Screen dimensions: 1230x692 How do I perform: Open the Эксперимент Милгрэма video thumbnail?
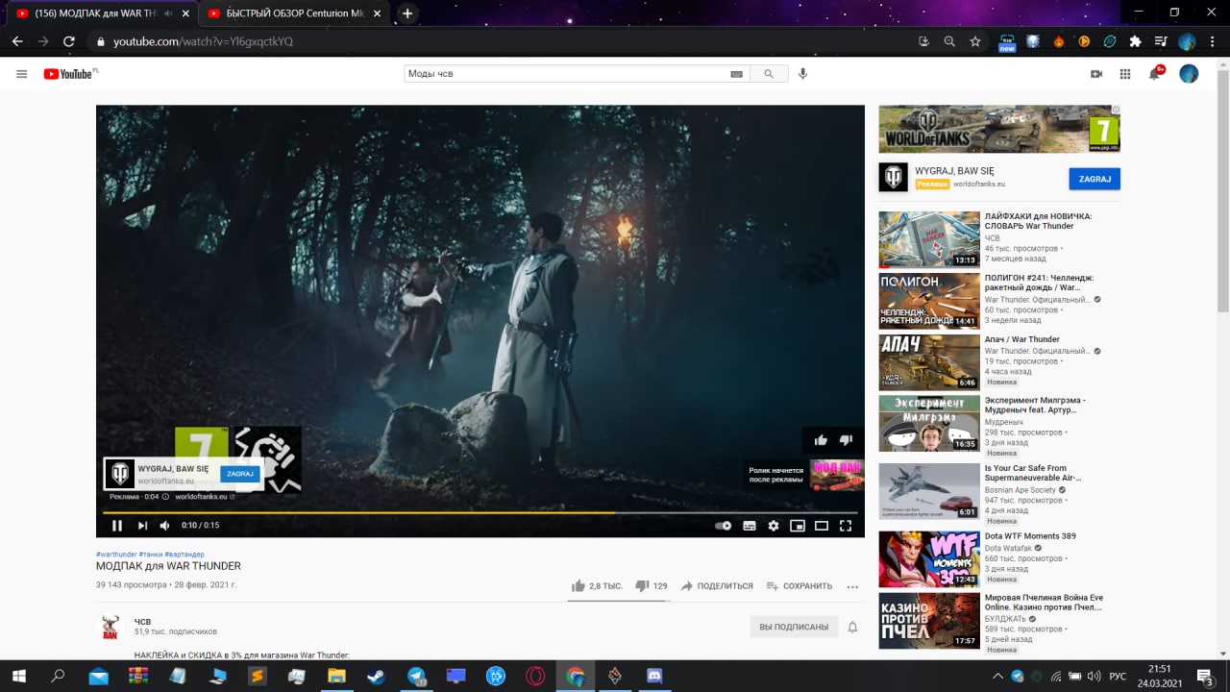(x=929, y=424)
